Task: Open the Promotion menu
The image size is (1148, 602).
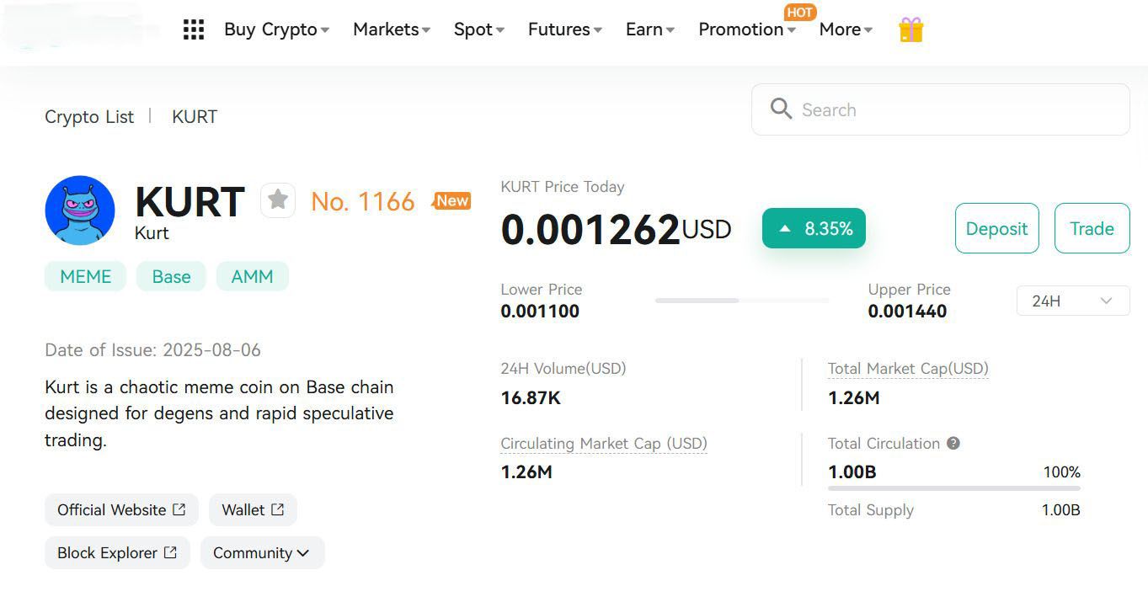Action: tap(746, 29)
